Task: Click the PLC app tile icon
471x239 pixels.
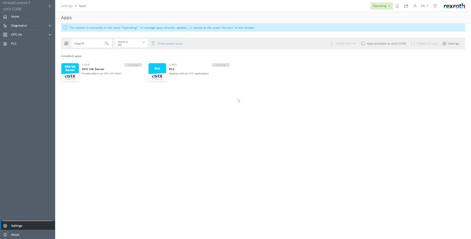Action: [157, 72]
